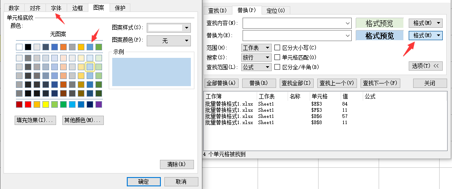Open the 对齐 tab
Image resolution: width=452 pixels, height=189 pixels.
point(35,8)
